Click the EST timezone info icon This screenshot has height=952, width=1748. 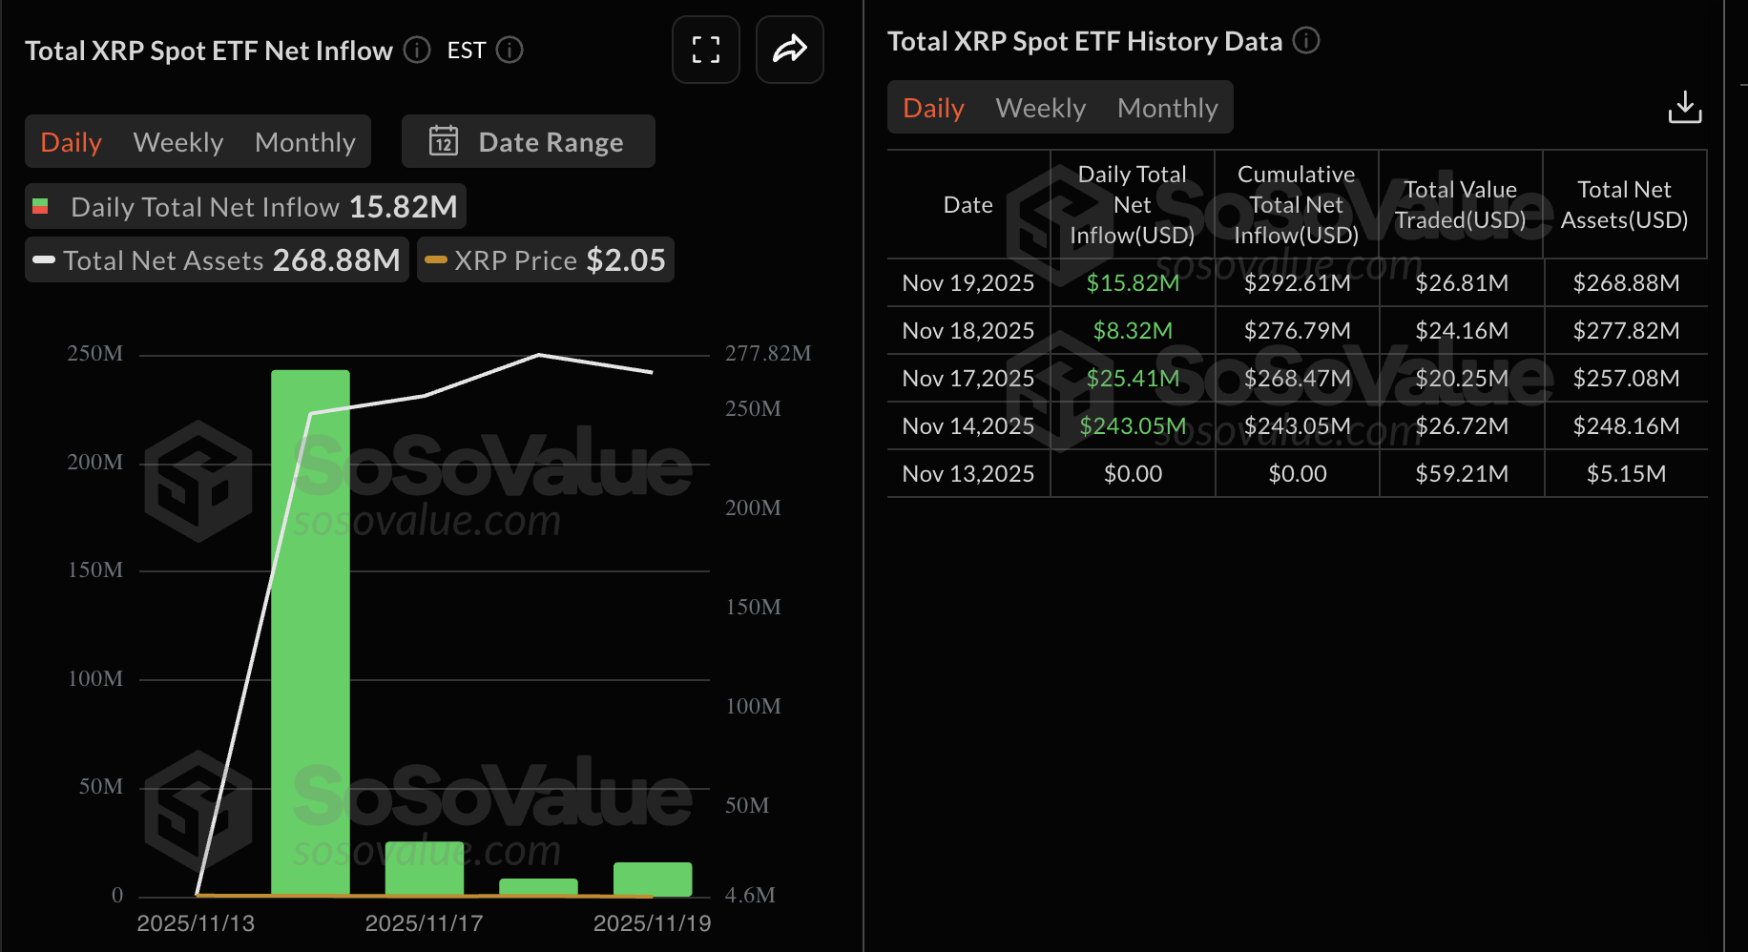pyautogui.click(x=510, y=51)
